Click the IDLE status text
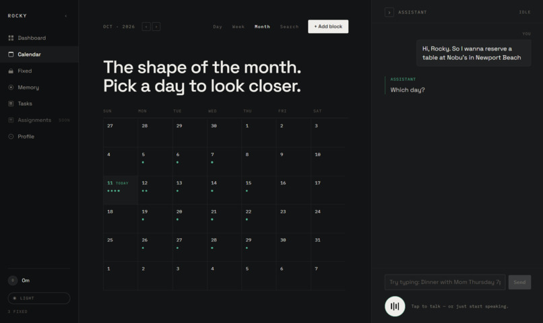The height and width of the screenshot is (323, 543). point(525,12)
